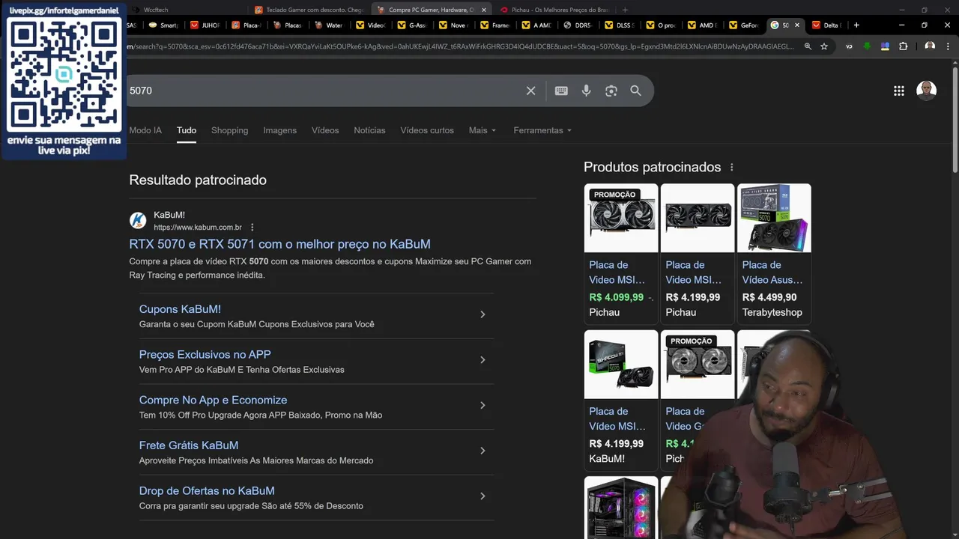Image resolution: width=959 pixels, height=539 pixels.
Task: Expand Frete Grátis KaBuM chevron
Action: [482, 451]
